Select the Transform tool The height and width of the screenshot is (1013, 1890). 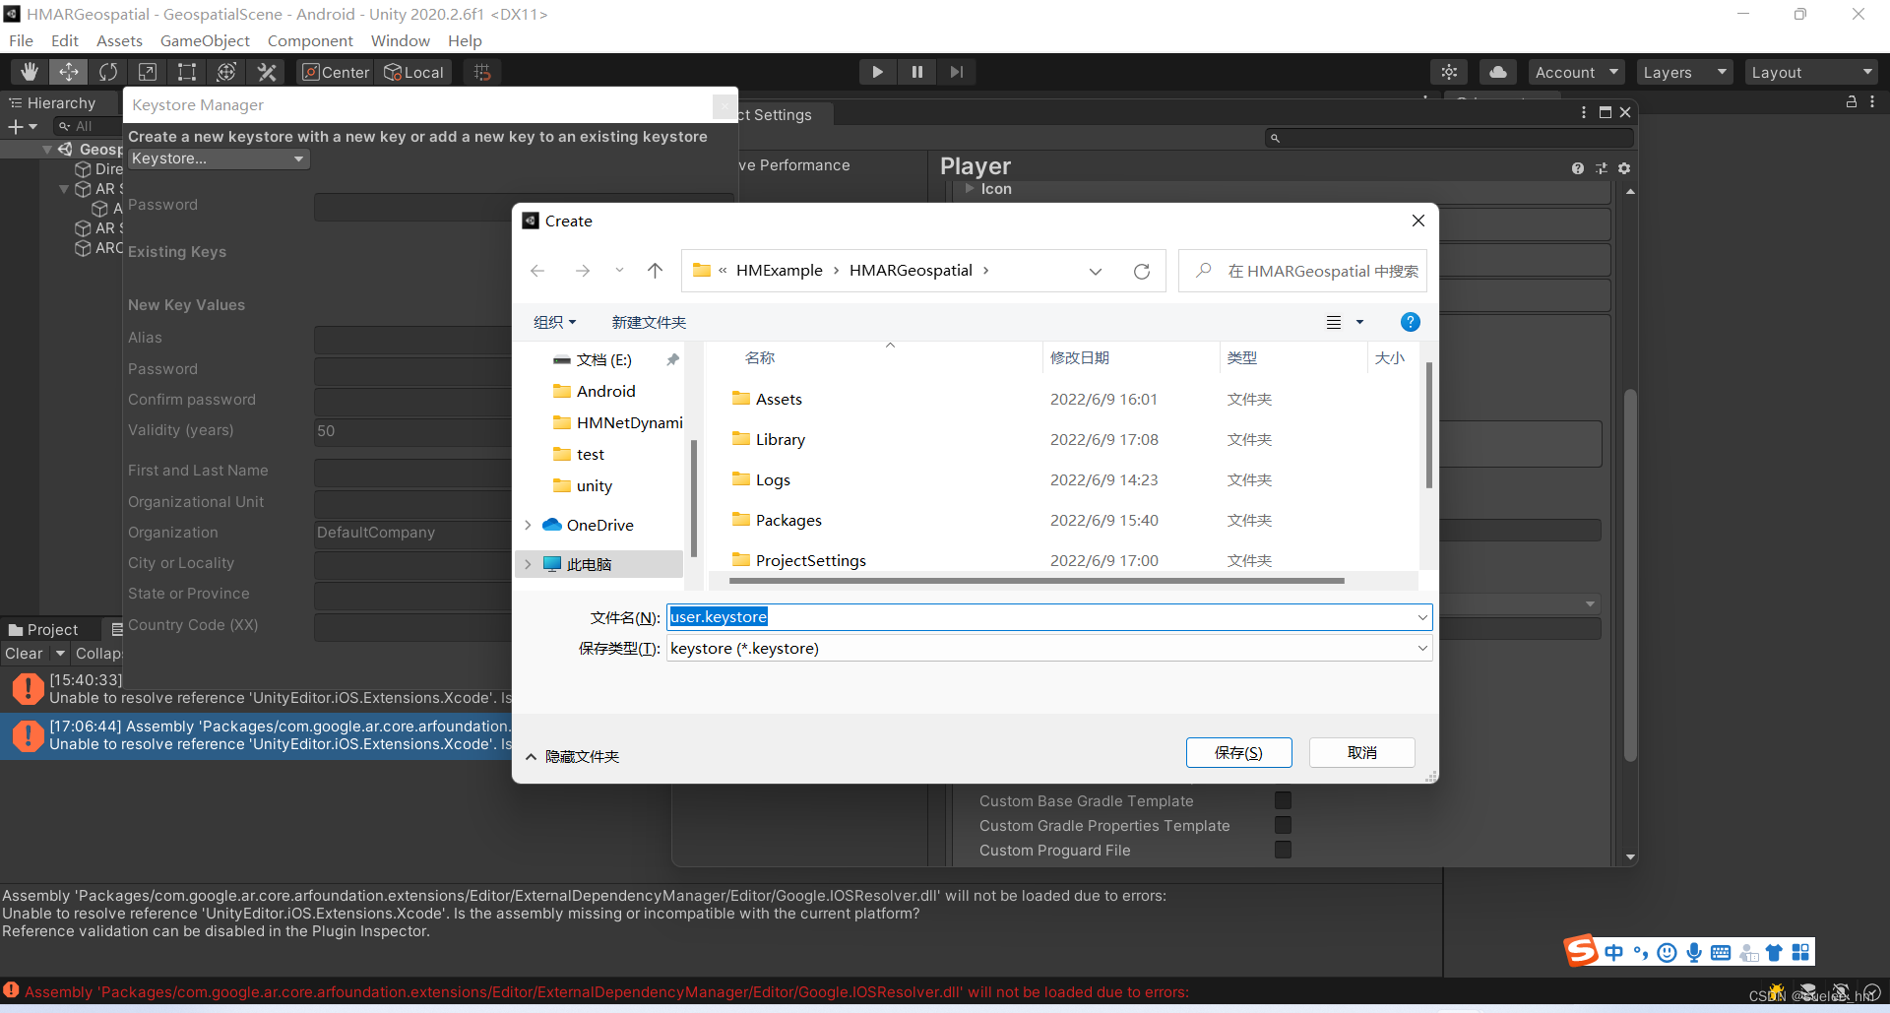coord(226,72)
